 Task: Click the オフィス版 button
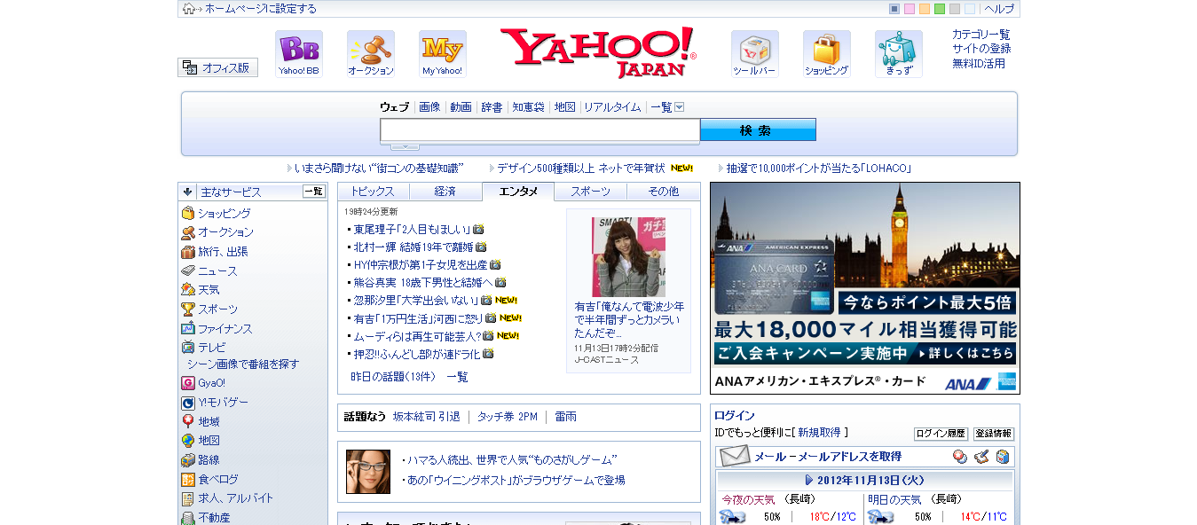coord(218,67)
